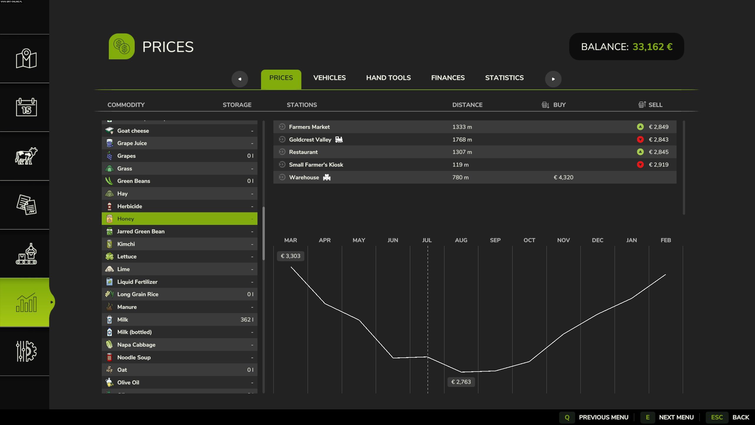The image size is (755, 425).
Task: Open the calendar sidebar icon
Action: click(x=26, y=107)
